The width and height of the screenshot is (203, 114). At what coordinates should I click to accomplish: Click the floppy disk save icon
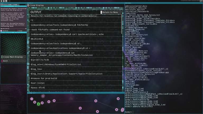pos(6,1)
